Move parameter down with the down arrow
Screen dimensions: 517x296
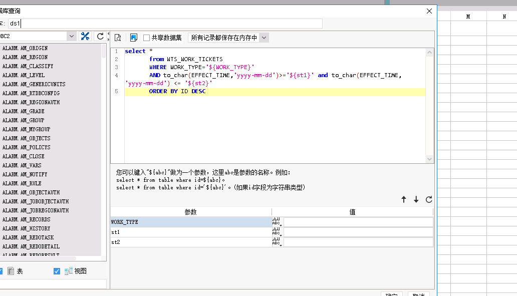coord(416,199)
